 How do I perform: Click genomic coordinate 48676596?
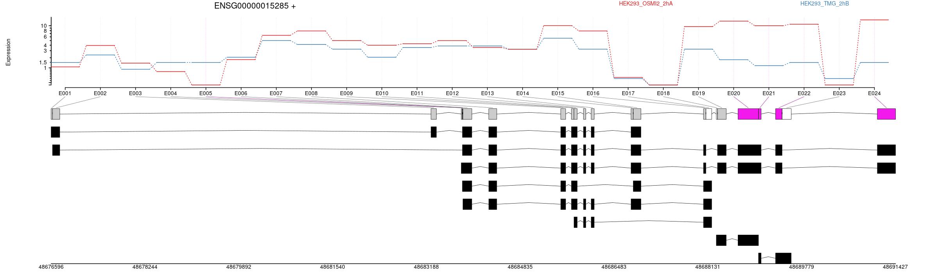click(x=51, y=267)
